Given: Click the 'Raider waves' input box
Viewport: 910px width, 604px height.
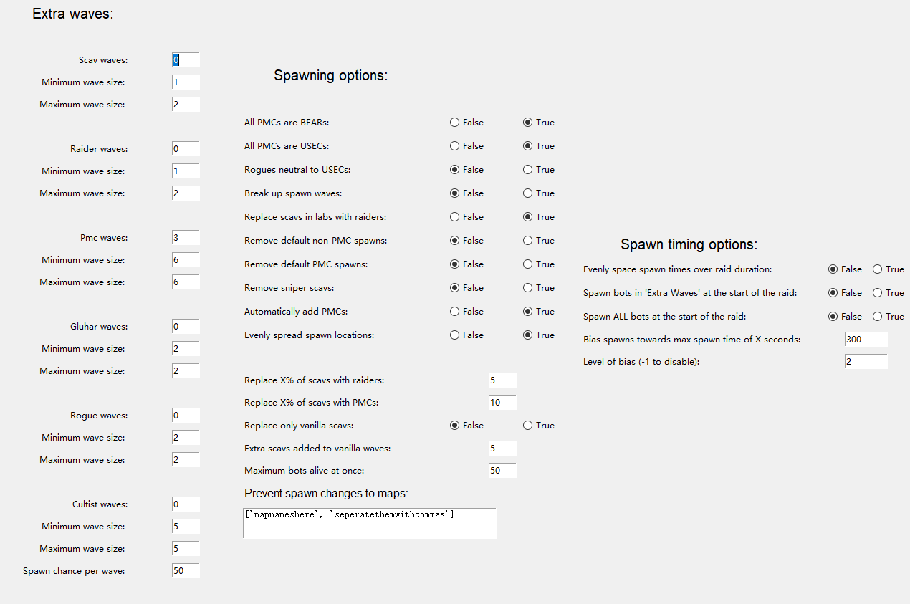Looking at the screenshot, I should click(186, 149).
